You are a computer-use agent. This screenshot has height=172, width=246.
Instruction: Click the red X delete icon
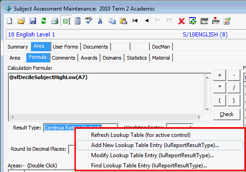pyautogui.click(x=181, y=21)
